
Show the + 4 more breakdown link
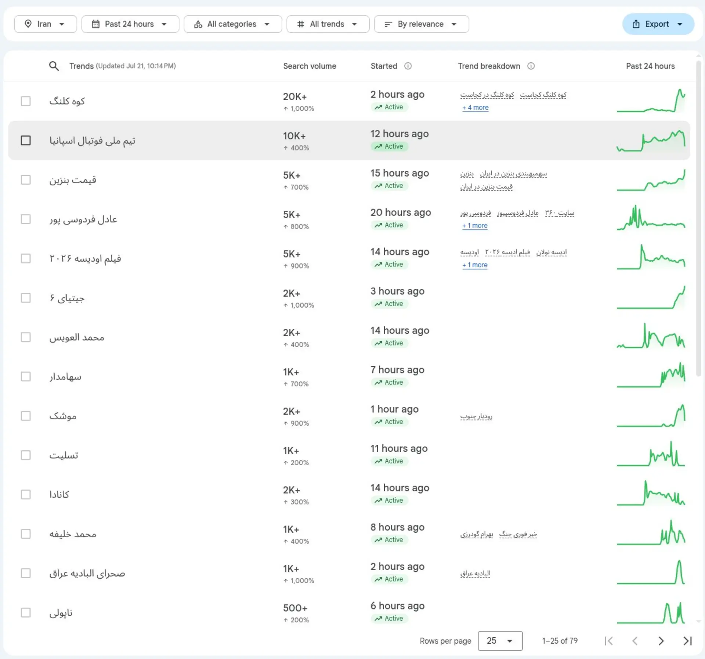coord(475,108)
